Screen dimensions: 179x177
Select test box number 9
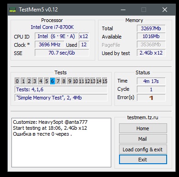(x=70, y=81)
